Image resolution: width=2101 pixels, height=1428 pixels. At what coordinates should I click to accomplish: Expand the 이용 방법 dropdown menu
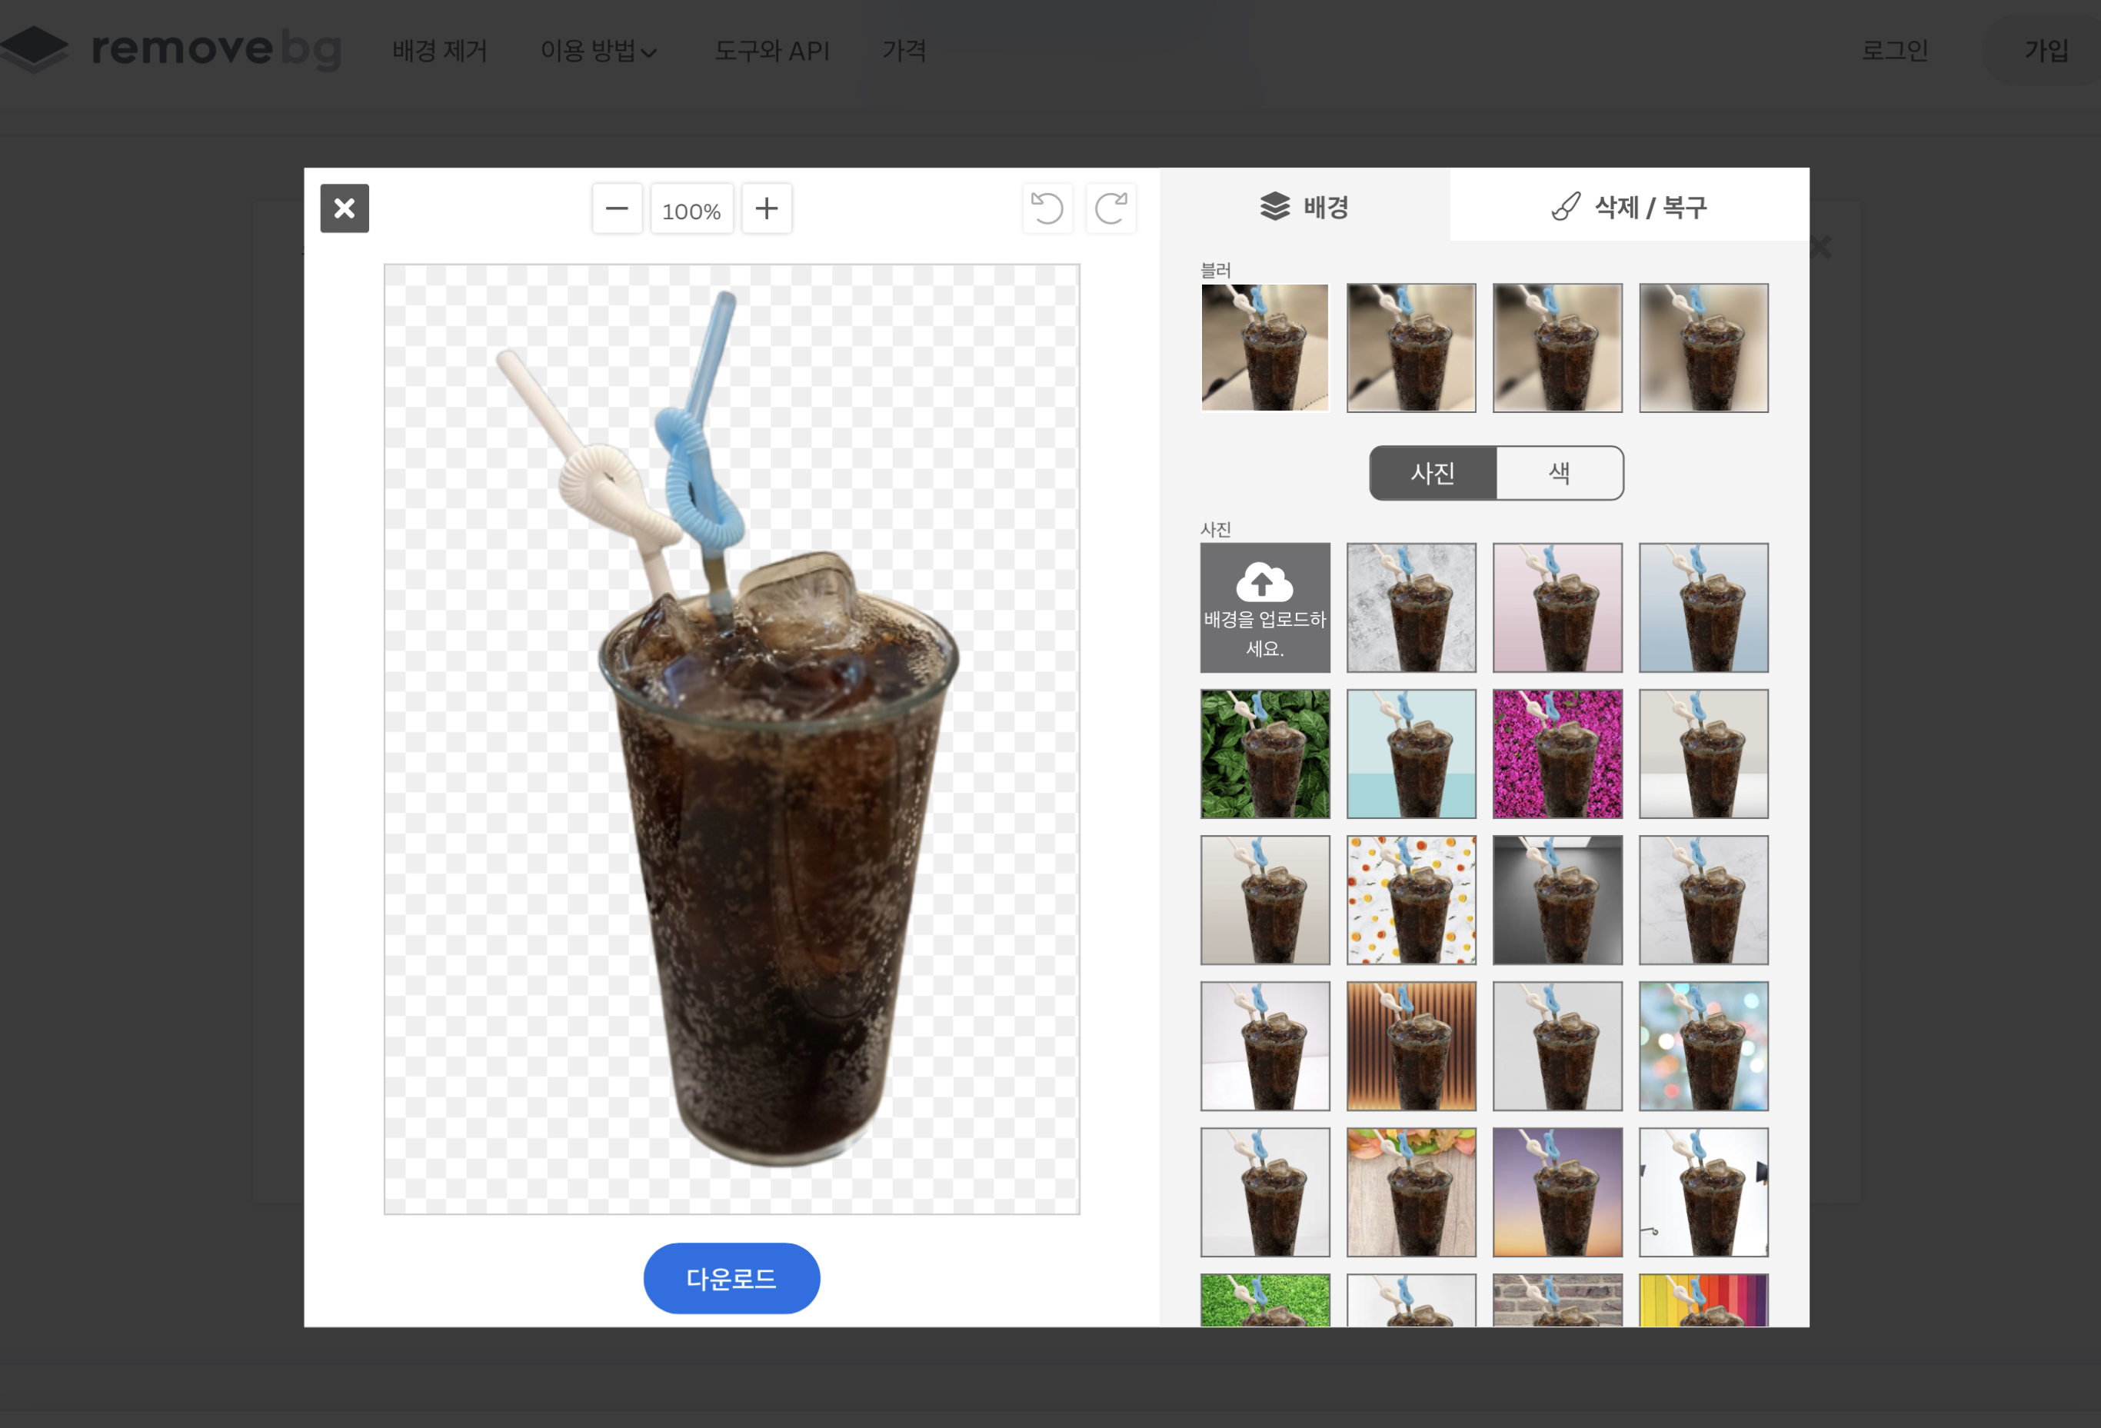(598, 51)
